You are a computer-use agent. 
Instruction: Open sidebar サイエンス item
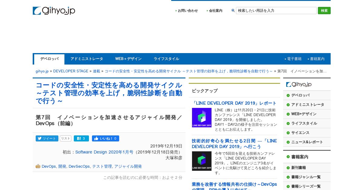pos(307,133)
